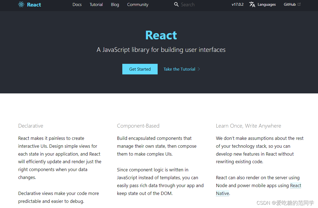The width and height of the screenshot is (318, 208).
Task: Click the languages translate icon
Action: tap(252, 4)
